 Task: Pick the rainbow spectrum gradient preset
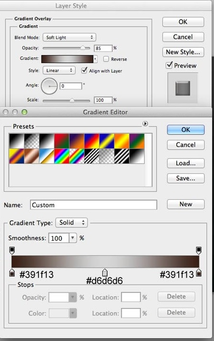coord(62,156)
